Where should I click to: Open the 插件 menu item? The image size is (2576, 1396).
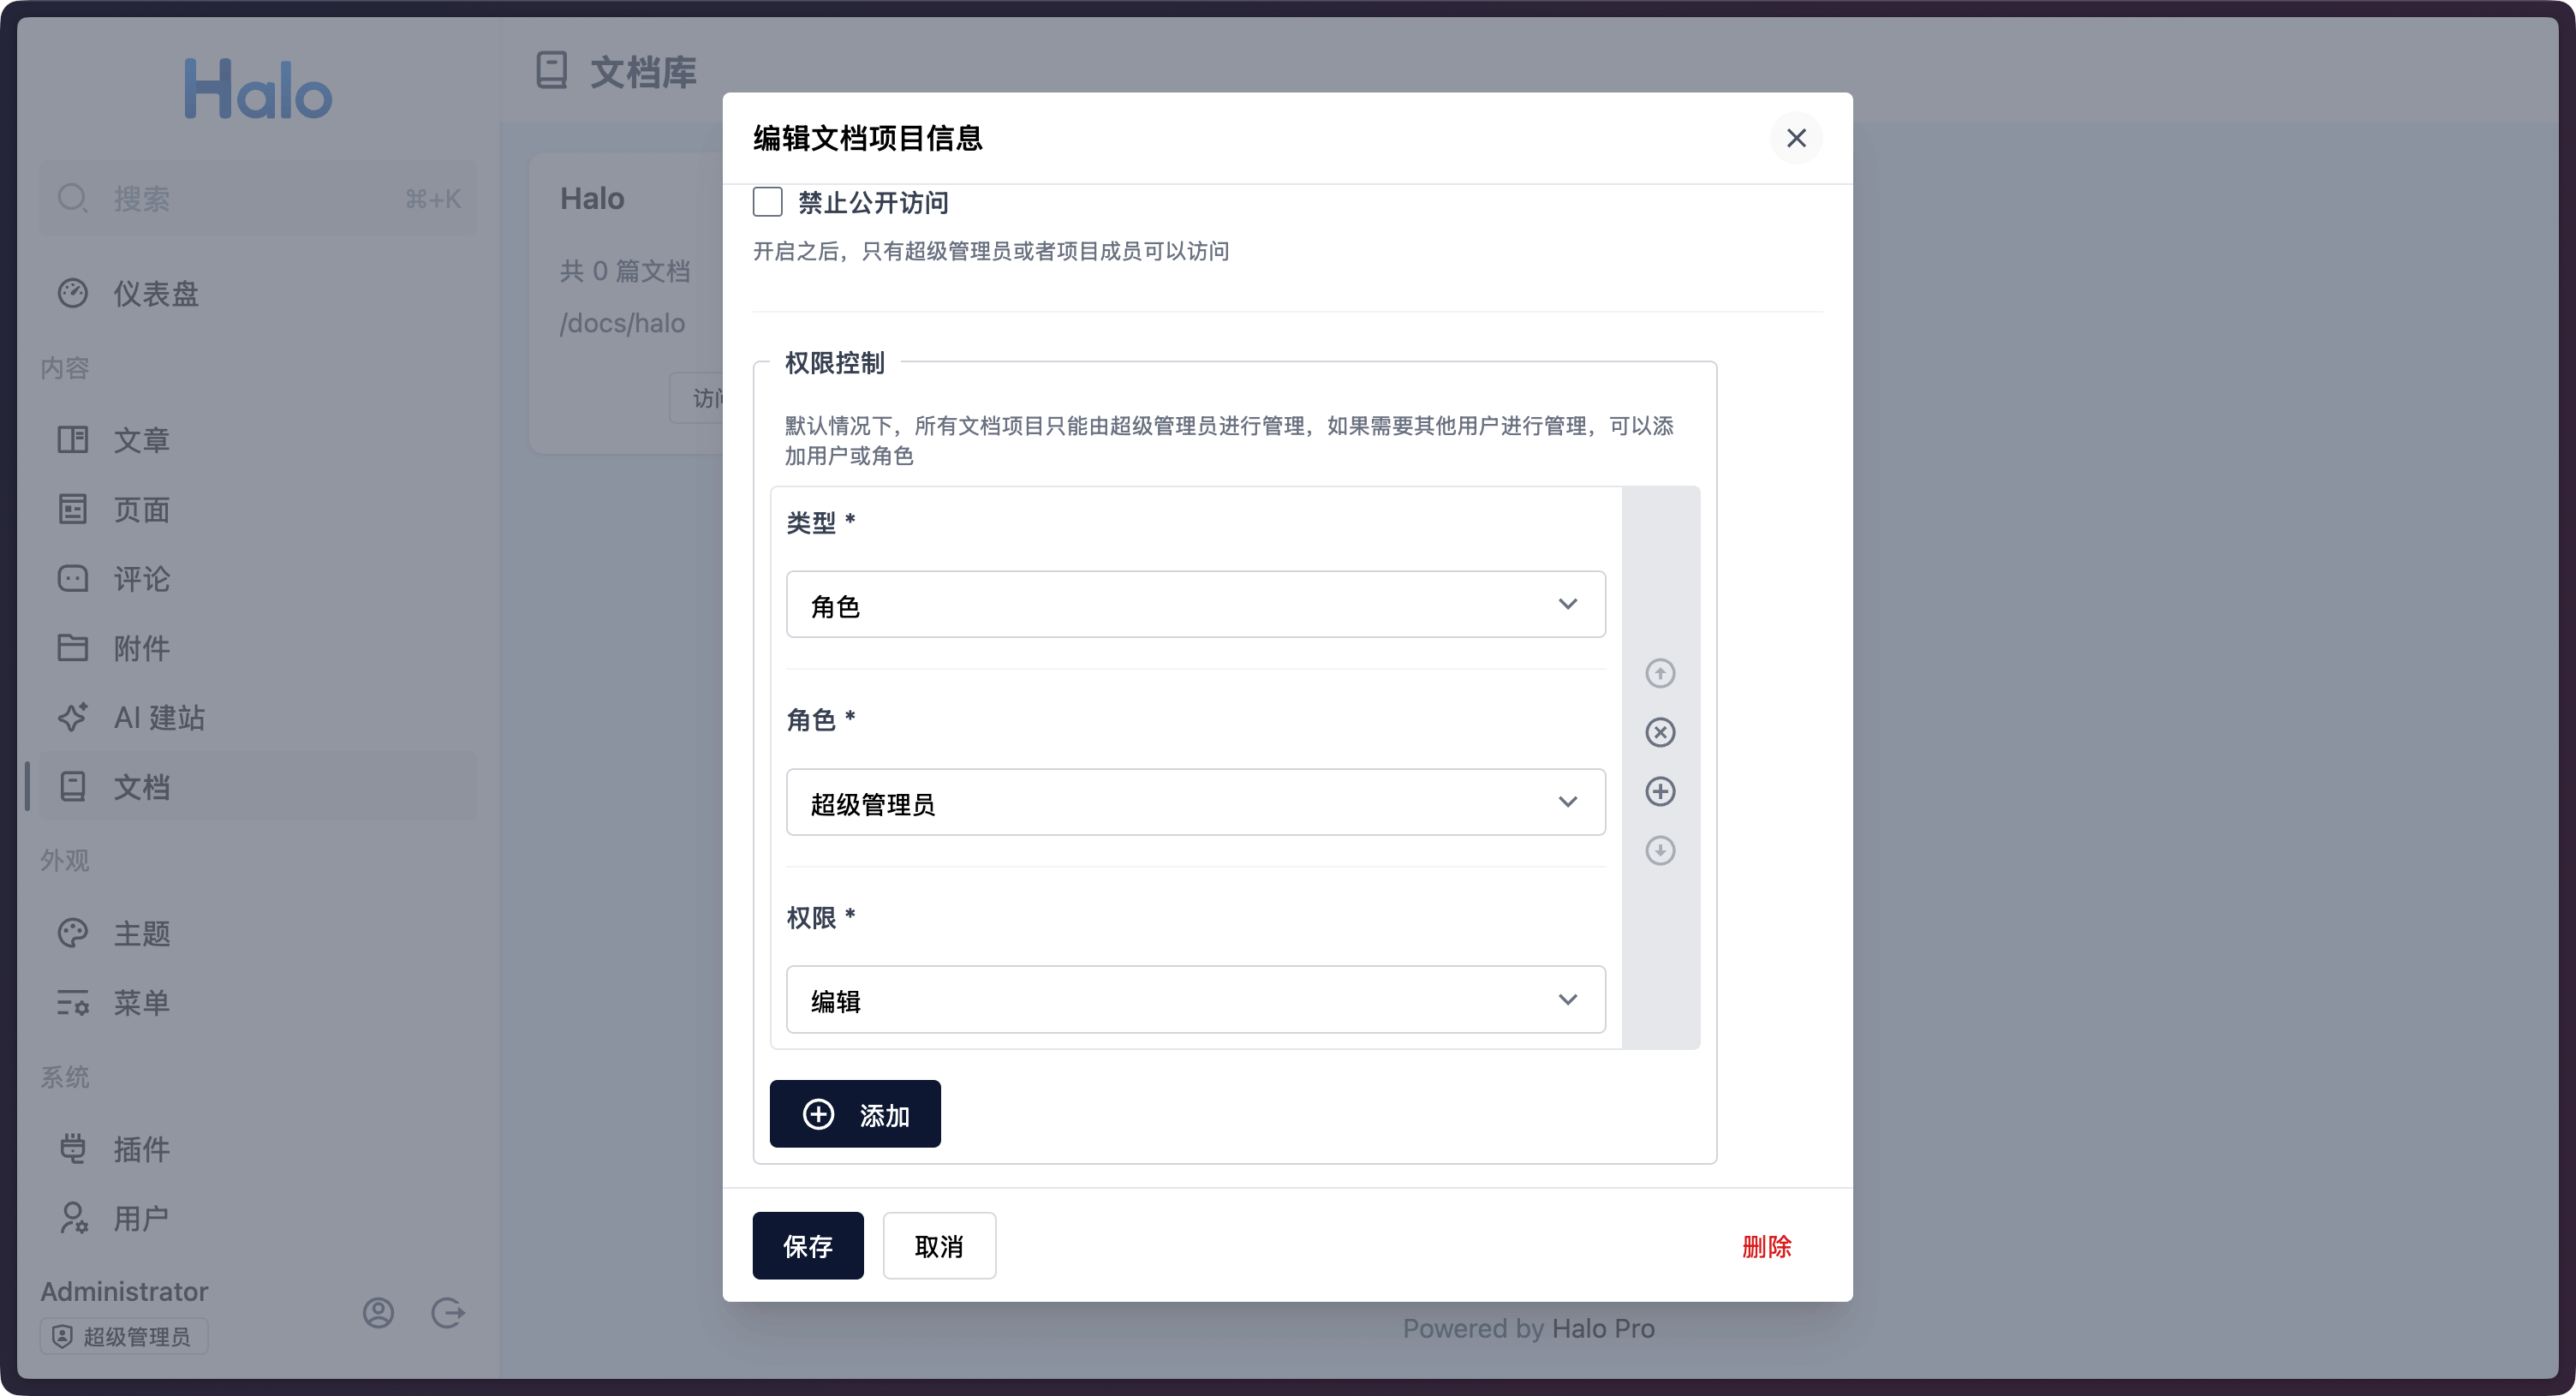click(x=141, y=1149)
